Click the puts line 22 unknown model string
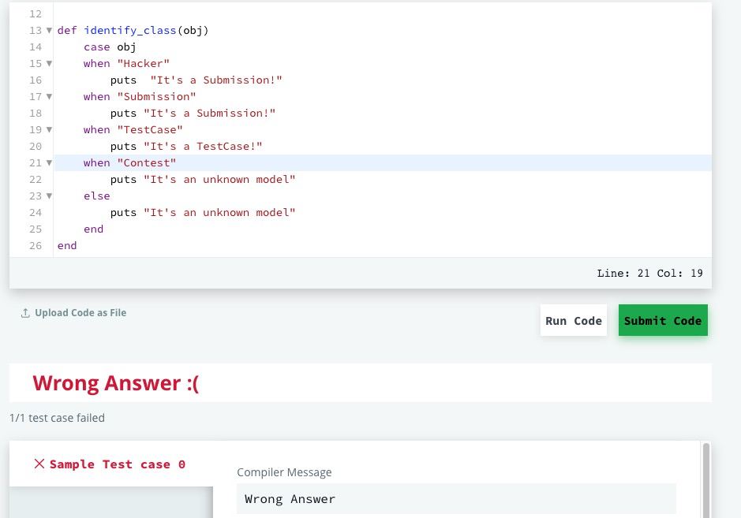The height and width of the screenshot is (518, 741). [x=219, y=180]
